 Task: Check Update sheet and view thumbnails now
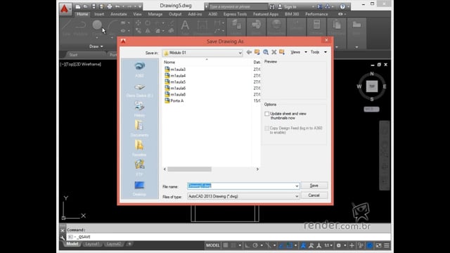(267, 114)
